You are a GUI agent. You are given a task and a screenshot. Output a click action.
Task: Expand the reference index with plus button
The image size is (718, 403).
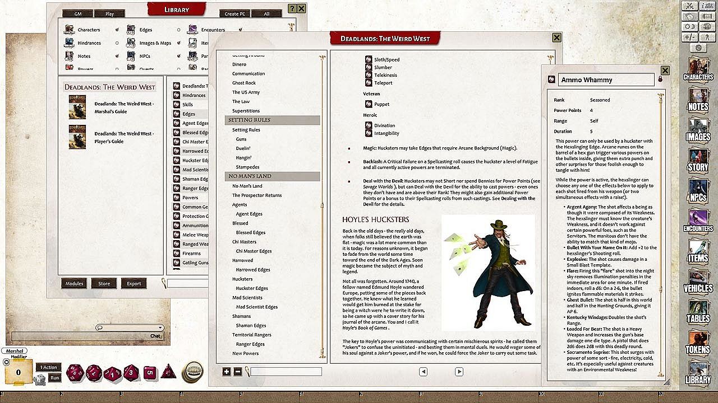pos(227,371)
